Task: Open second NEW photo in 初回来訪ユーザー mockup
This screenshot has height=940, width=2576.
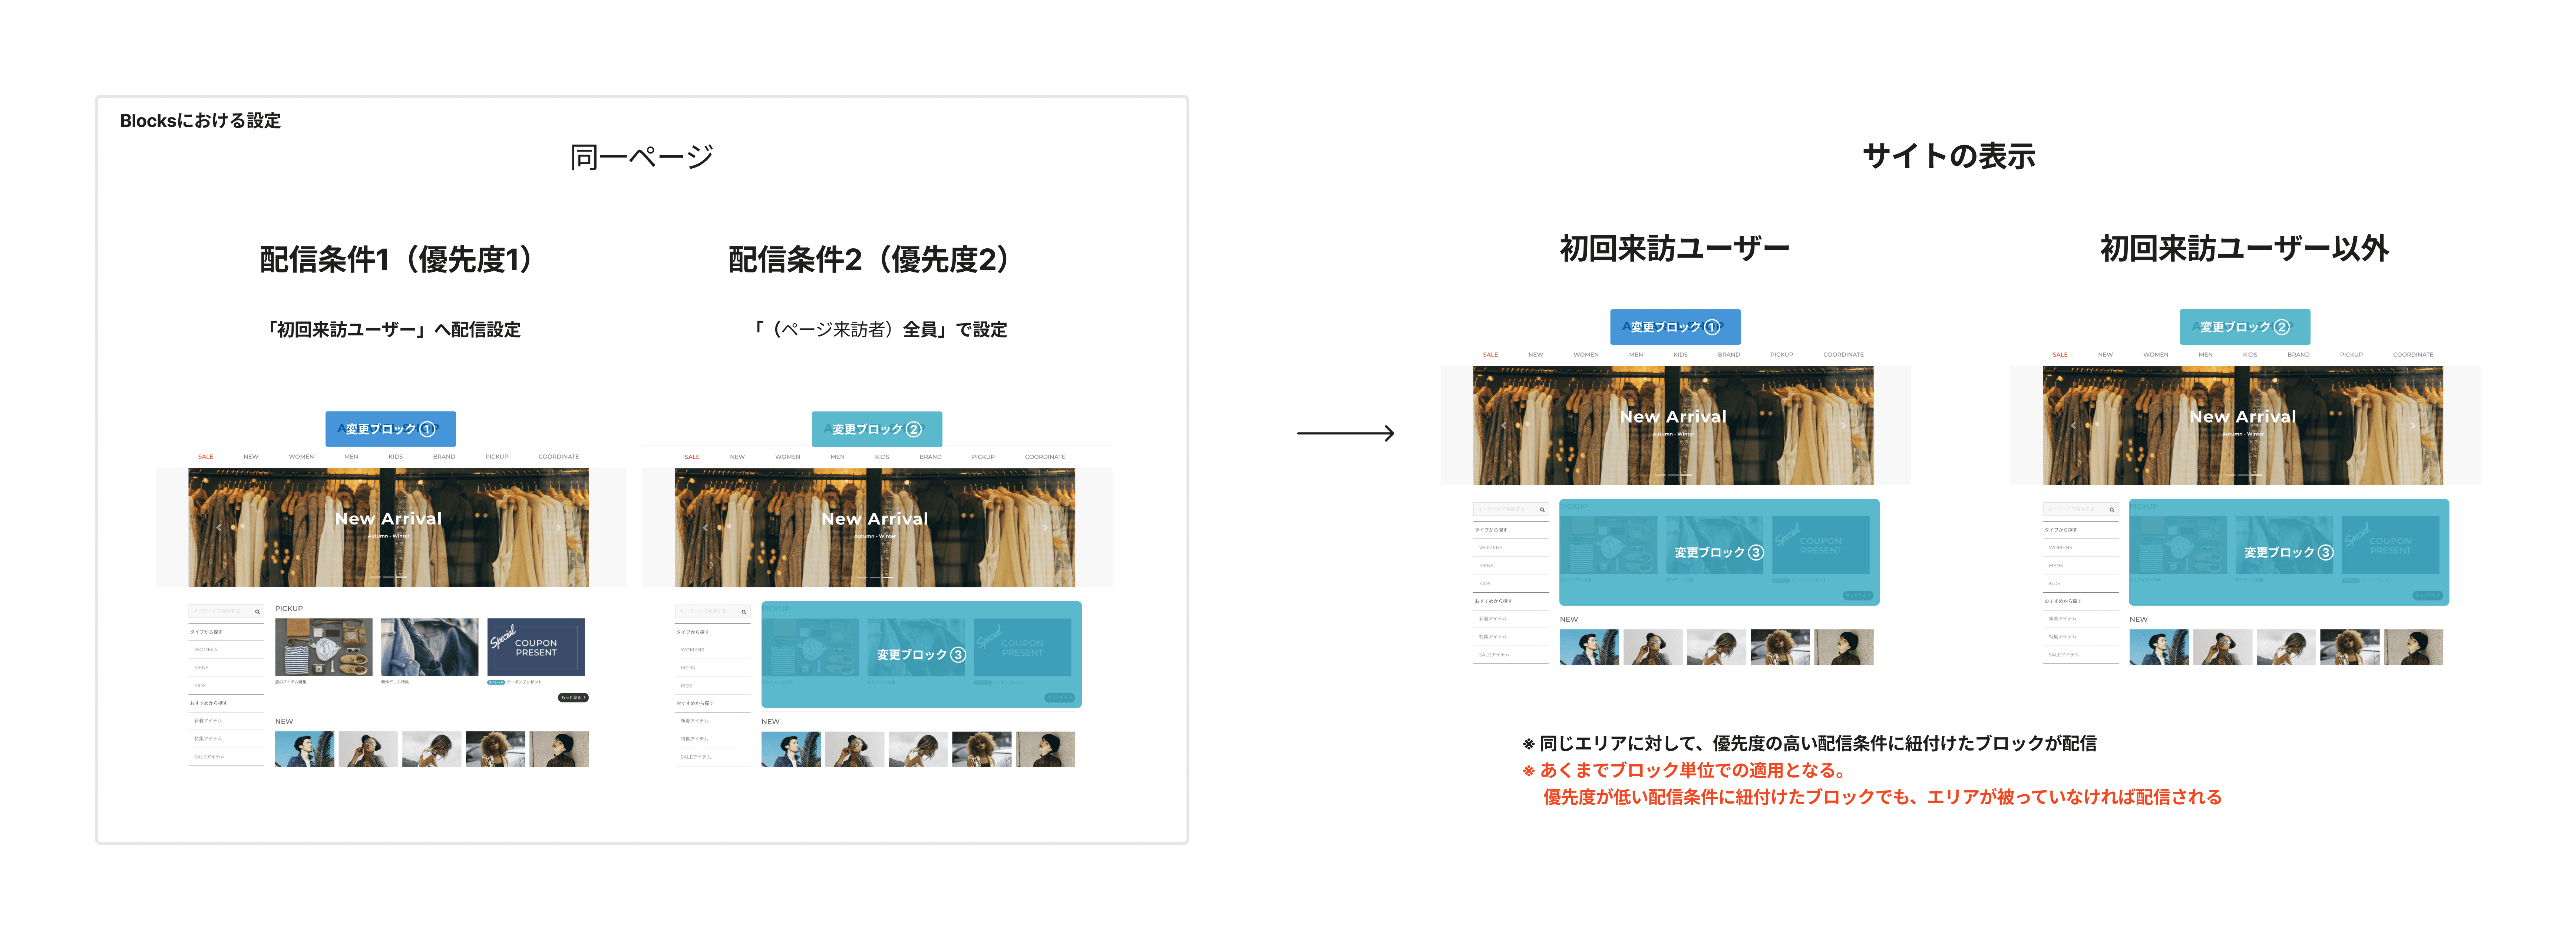Action: click(x=1653, y=647)
